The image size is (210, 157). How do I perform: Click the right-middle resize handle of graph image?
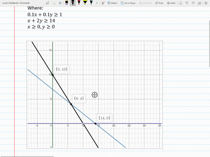point(163,95)
